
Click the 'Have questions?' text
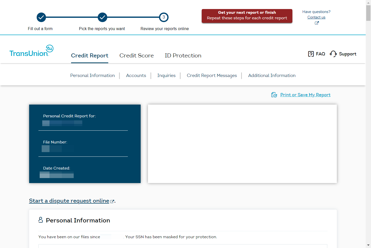pos(316,12)
